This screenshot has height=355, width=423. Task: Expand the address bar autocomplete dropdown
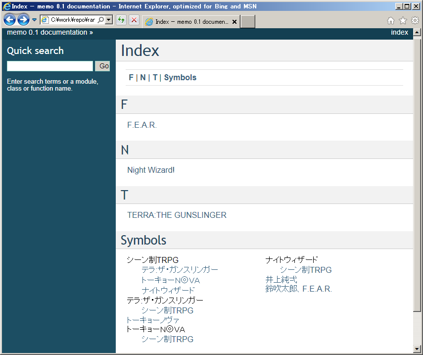pyautogui.click(x=109, y=20)
